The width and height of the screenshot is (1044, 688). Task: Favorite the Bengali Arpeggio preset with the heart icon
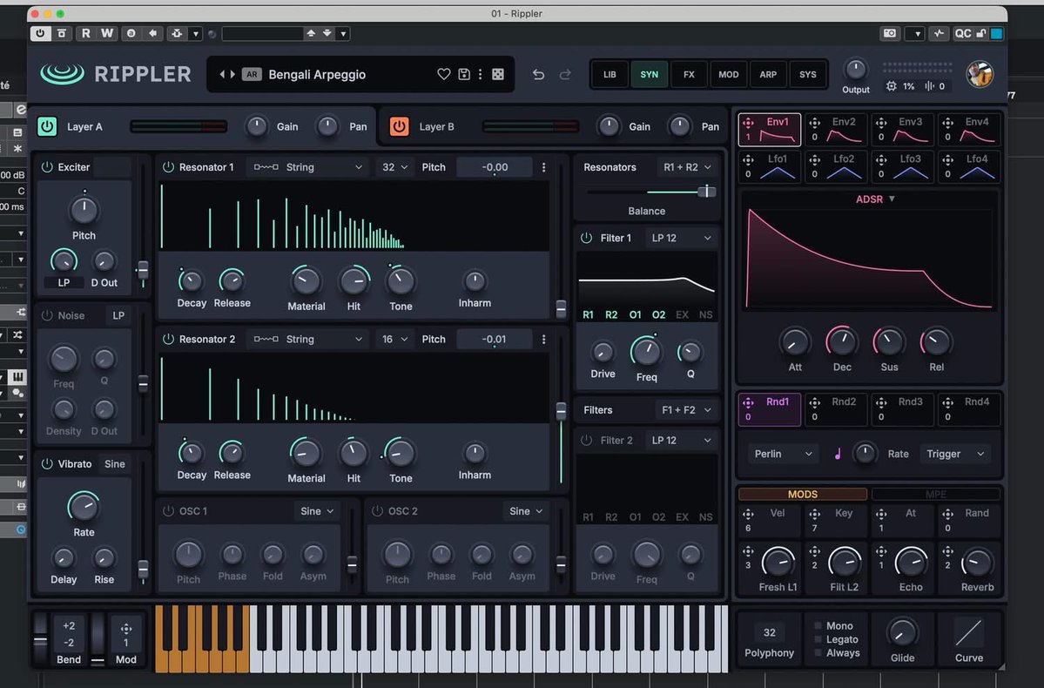tap(443, 75)
